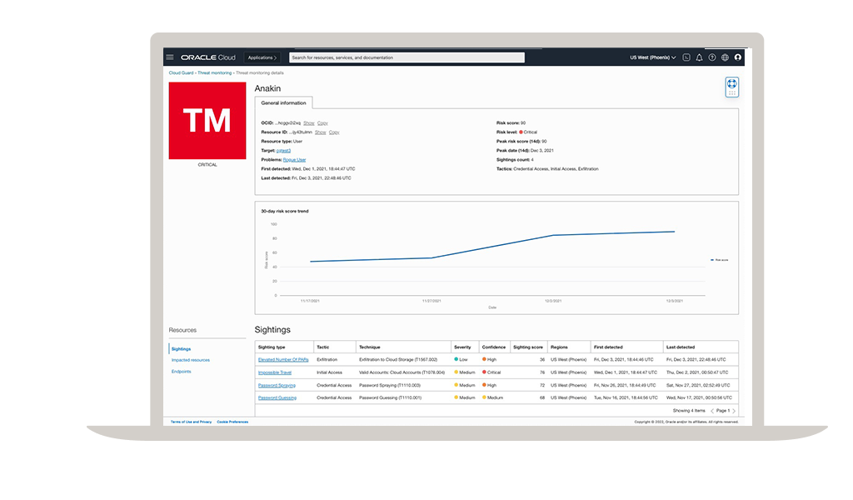Viewport: 853px width, 500px height.
Task: Launch Cloud Shell from the top bar
Action: 687,57
